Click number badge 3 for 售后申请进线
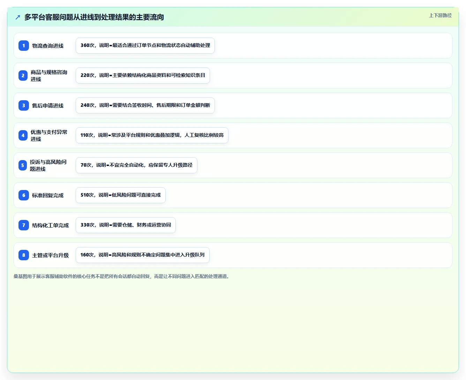The height and width of the screenshot is (380, 466). [x=24, y=105]
